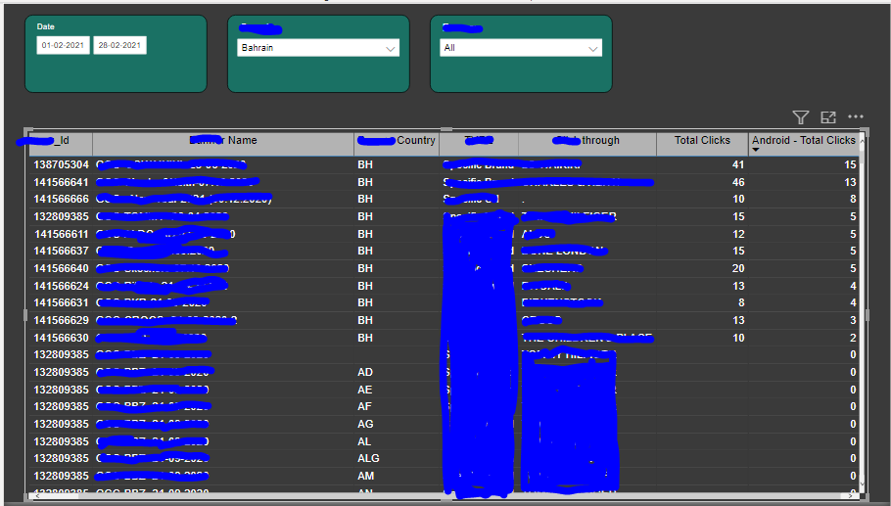Select BH in the 138705304 row
Image resolution: width=891 pixels, height=506 pixels.
pos(365,164)
